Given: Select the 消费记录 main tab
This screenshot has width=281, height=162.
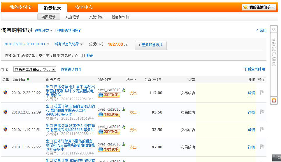Looking at the screenshot, I should pos(52,8).
